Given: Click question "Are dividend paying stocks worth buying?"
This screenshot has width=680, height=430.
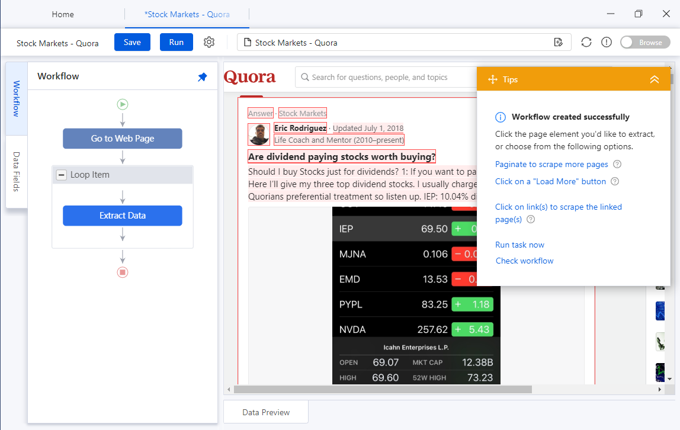Looking at the screenshot, I should click(342, 156).
